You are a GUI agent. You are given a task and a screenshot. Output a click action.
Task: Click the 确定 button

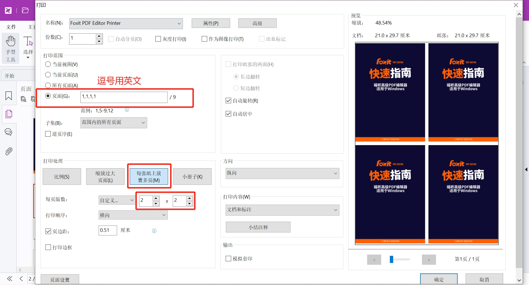[x=439, y=279]
